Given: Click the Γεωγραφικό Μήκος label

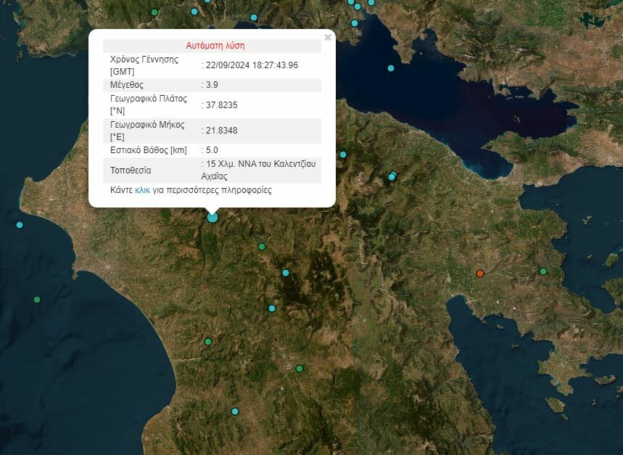Looking at the screenshot, I should pos(147,131).
